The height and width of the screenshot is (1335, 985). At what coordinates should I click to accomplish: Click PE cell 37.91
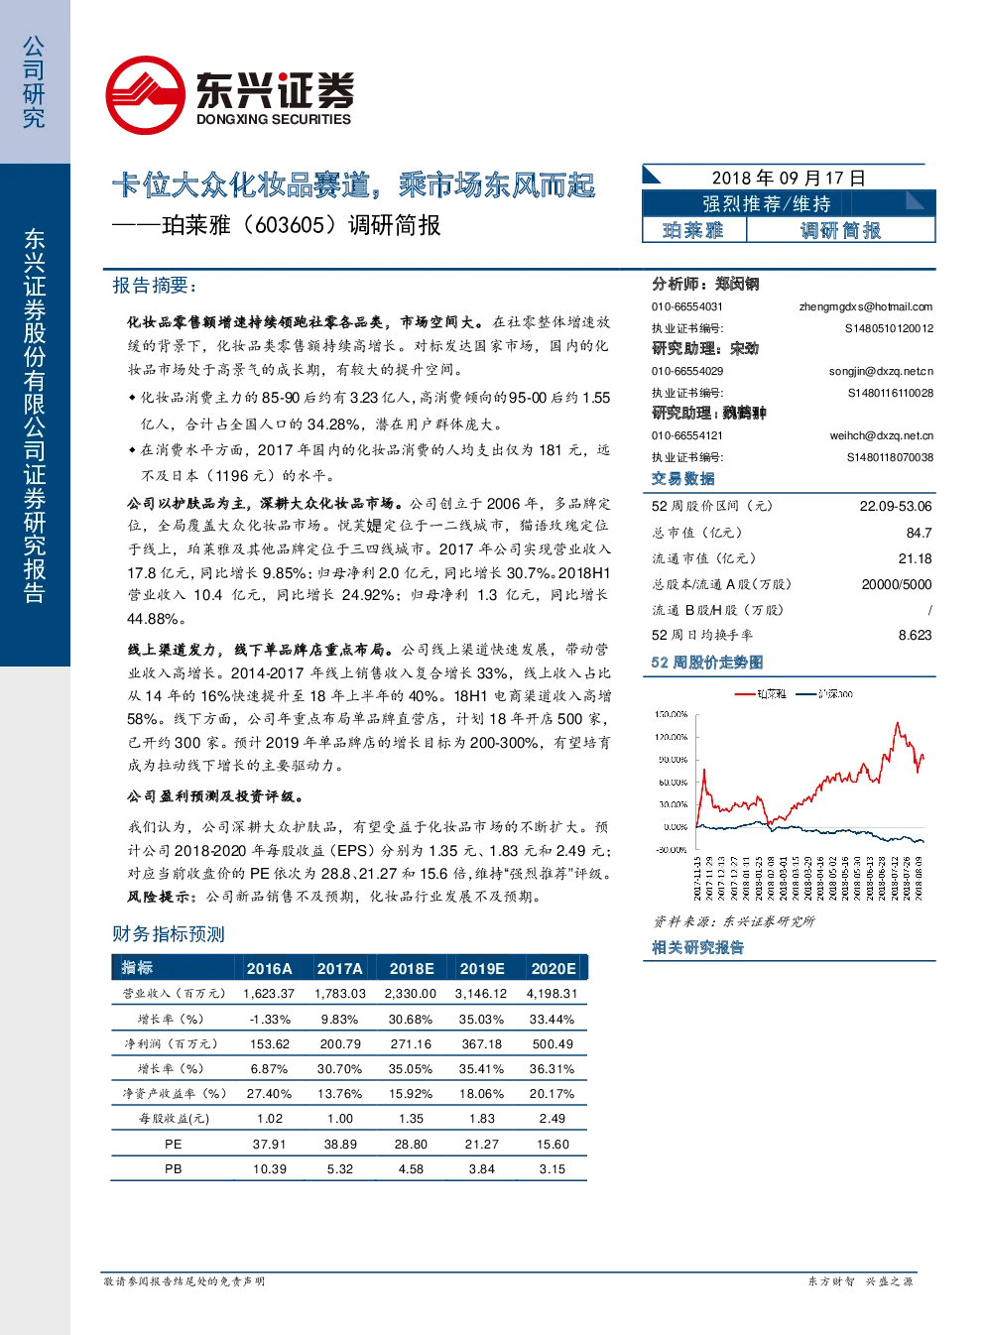(270, 1144)
